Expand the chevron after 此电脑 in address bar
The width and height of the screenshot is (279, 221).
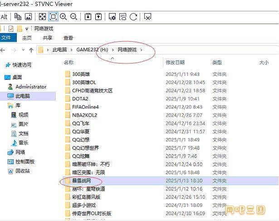(72, 50)
